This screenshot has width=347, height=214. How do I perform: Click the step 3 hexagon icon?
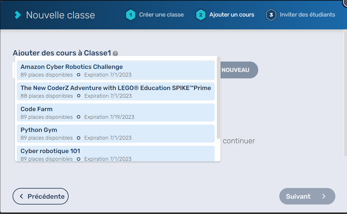point(271,15)
